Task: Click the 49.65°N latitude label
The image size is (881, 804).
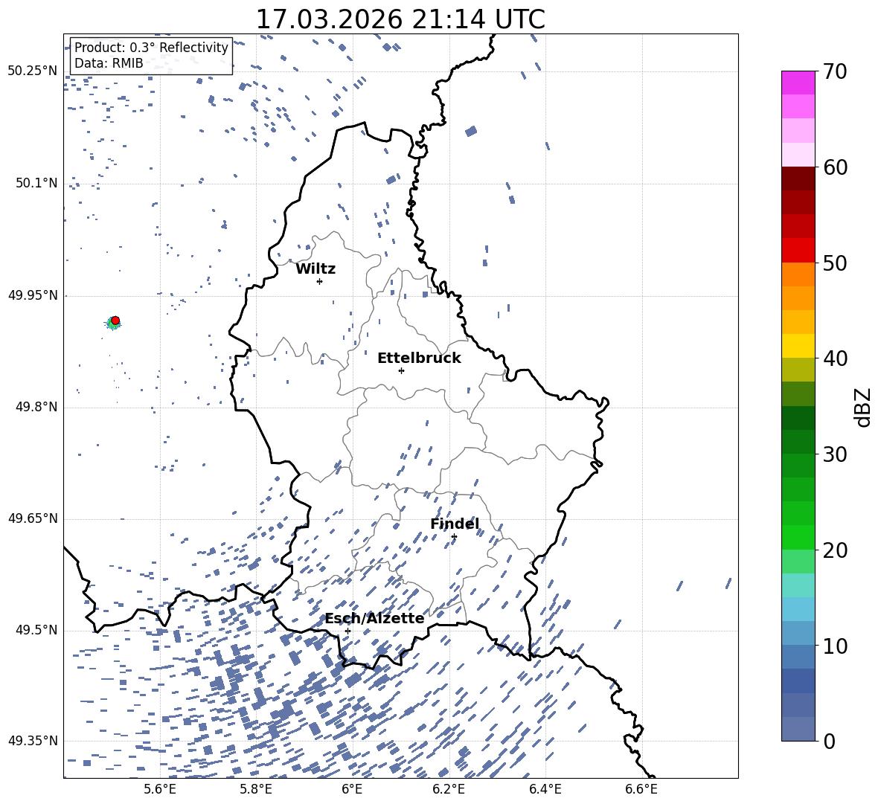Action: (x=33, y=518)
